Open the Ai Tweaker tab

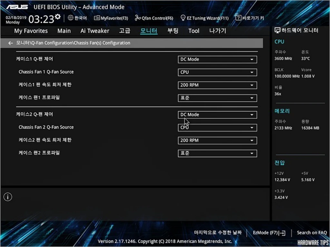tap(95, 31)
